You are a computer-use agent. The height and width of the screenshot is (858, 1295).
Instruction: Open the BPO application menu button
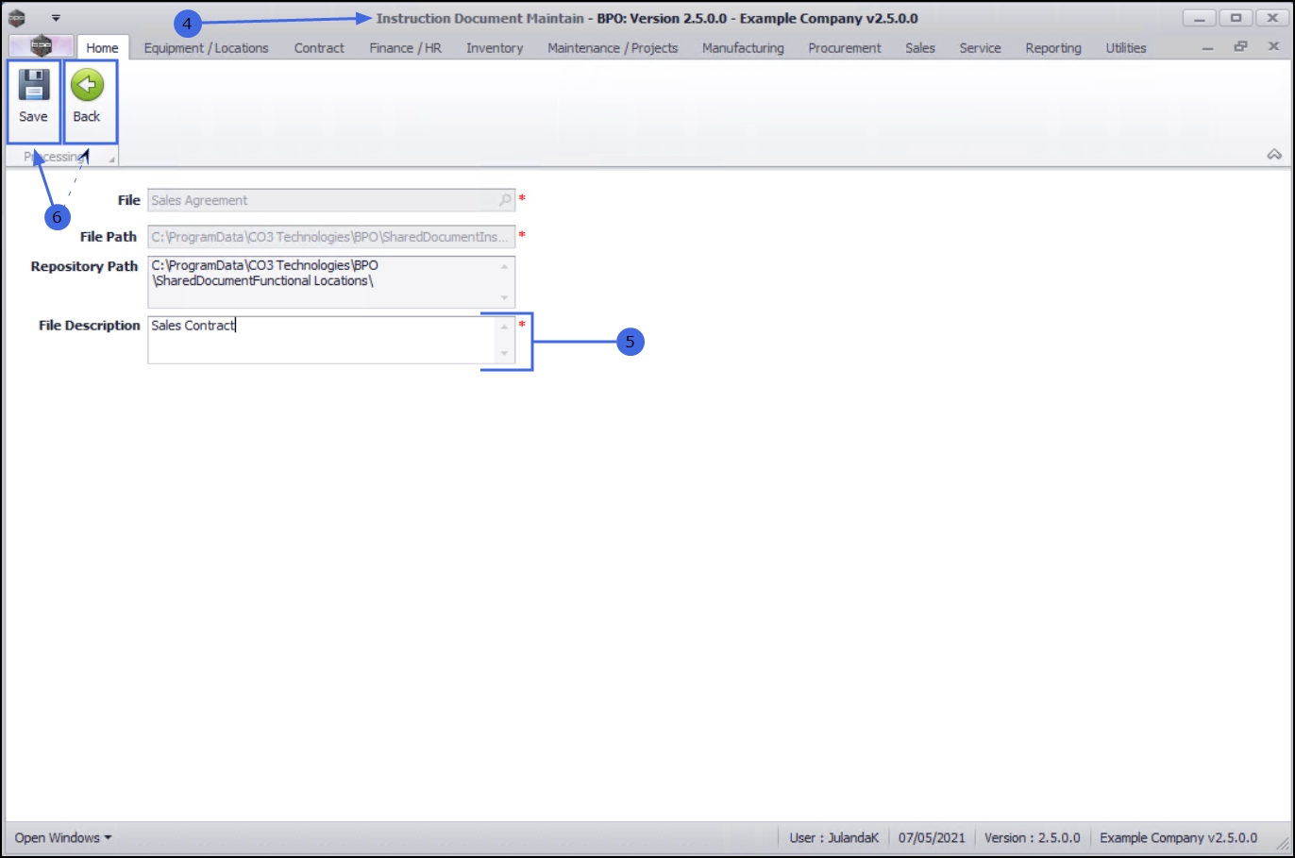41,46
